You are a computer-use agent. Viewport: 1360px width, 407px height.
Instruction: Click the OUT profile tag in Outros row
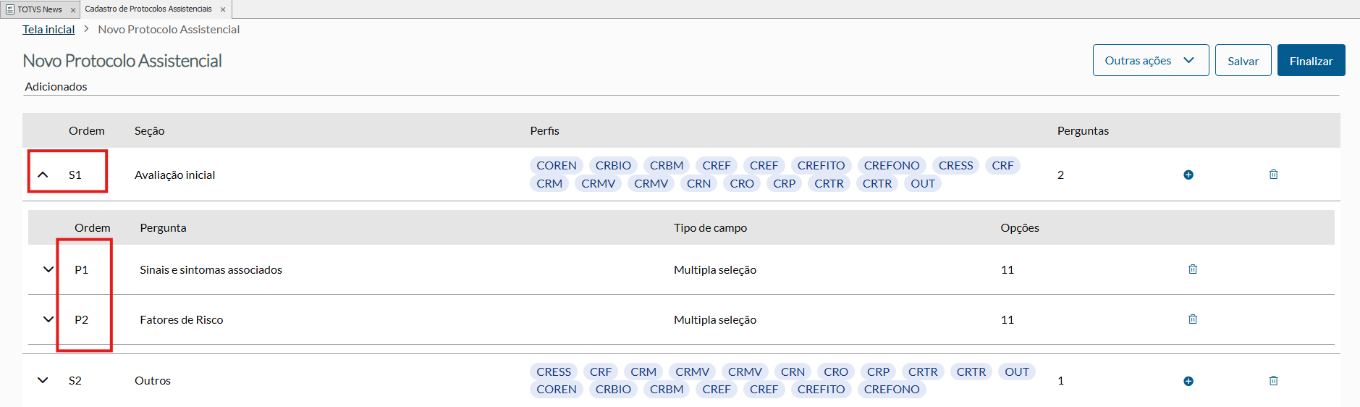coord(1016,372)
